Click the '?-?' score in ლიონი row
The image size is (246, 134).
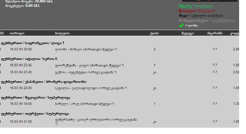(x=215, y=49)
